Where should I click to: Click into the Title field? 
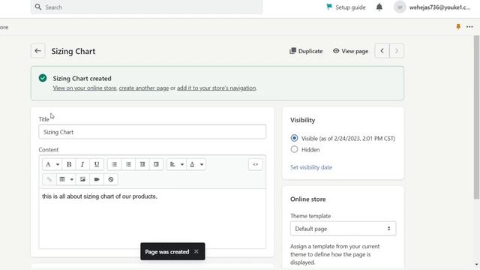click(152, 132)
